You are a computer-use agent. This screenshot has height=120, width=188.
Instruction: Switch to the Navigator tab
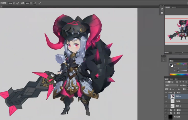(x=167, y=7)
